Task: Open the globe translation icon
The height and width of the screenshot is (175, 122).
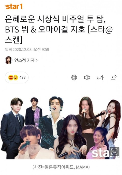Action: pos(74,77)
